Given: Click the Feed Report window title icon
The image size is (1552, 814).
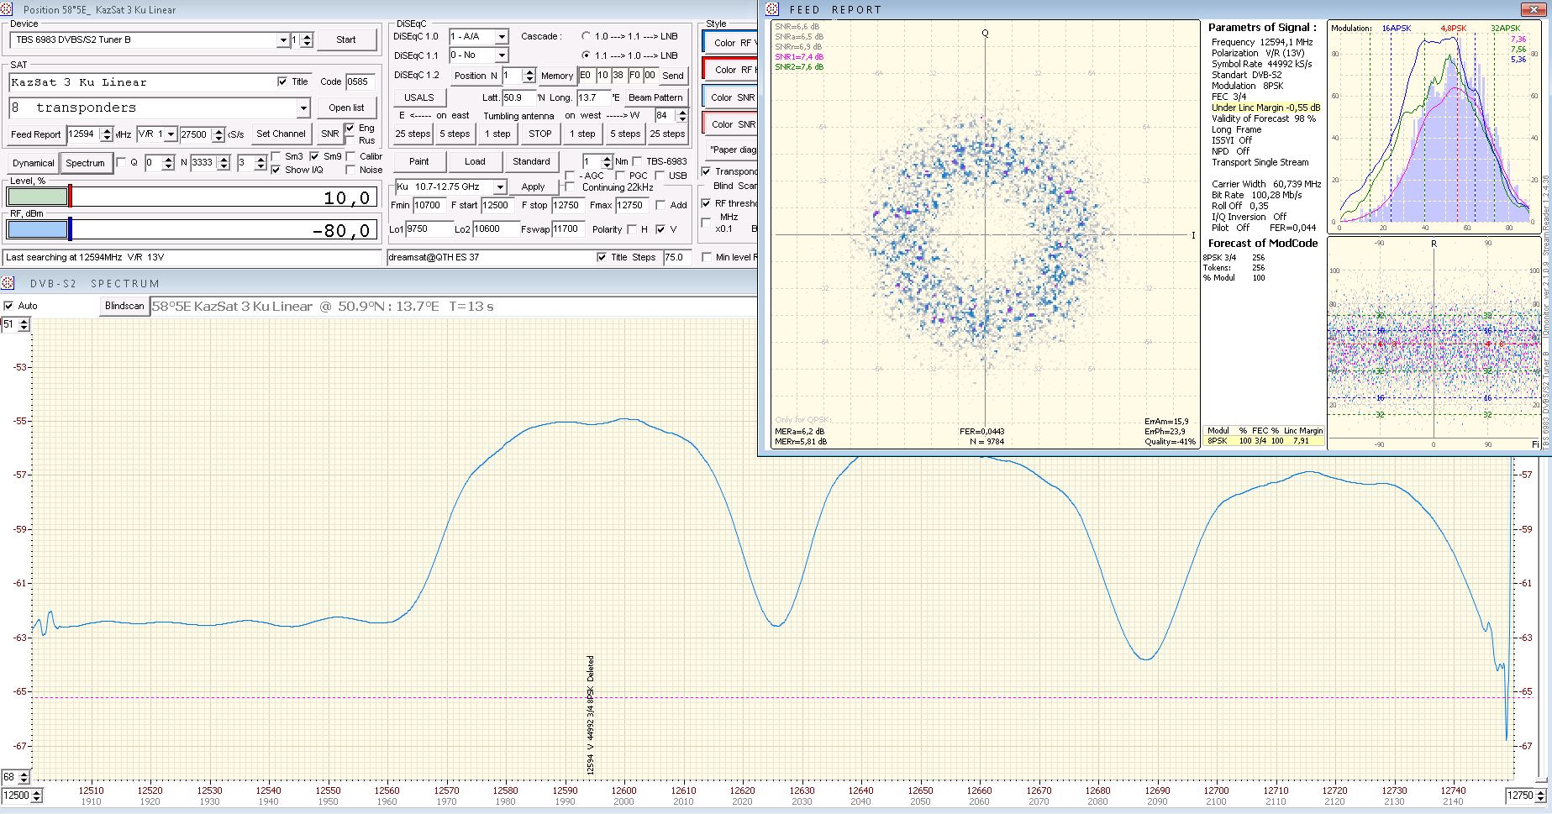Looking at the screenshot, I should 773,9.
